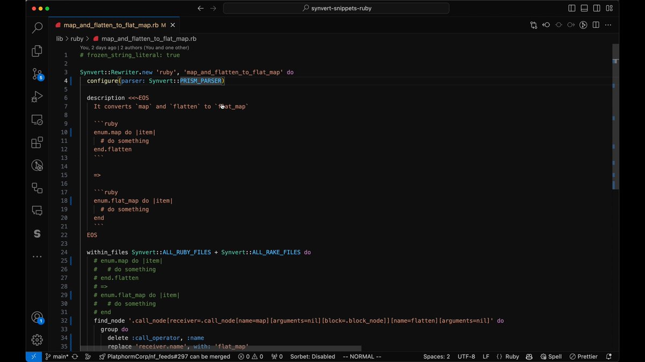The height and width of the screenshot is (362, 645).
Task: Open the file name breadcrumb dropdown
Action: coord(145,39)
